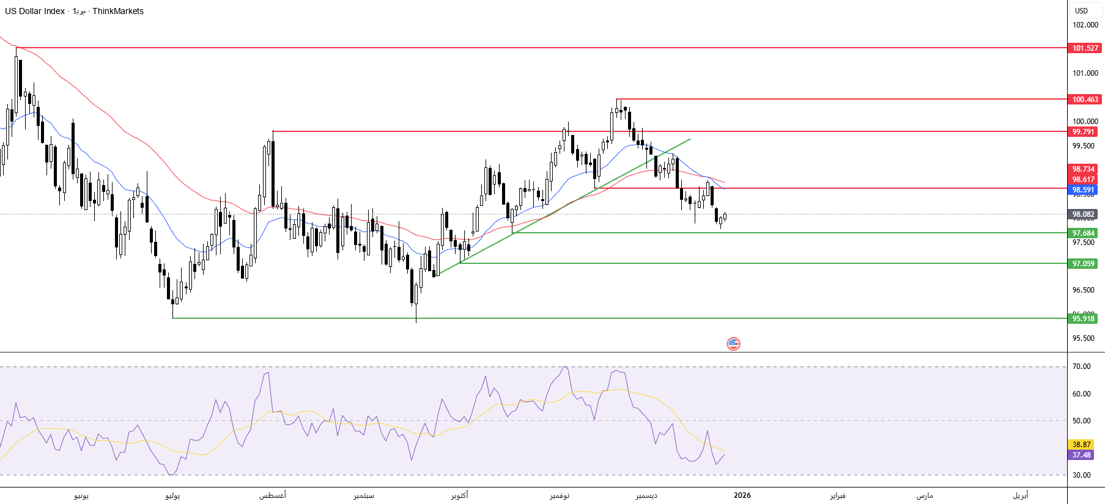Click the يوليو label on time axis
Viewport: 1105px width, 504px height.
pos(172,495)
